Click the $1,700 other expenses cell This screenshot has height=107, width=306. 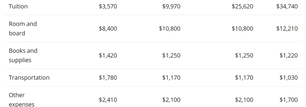click(289, 100)
